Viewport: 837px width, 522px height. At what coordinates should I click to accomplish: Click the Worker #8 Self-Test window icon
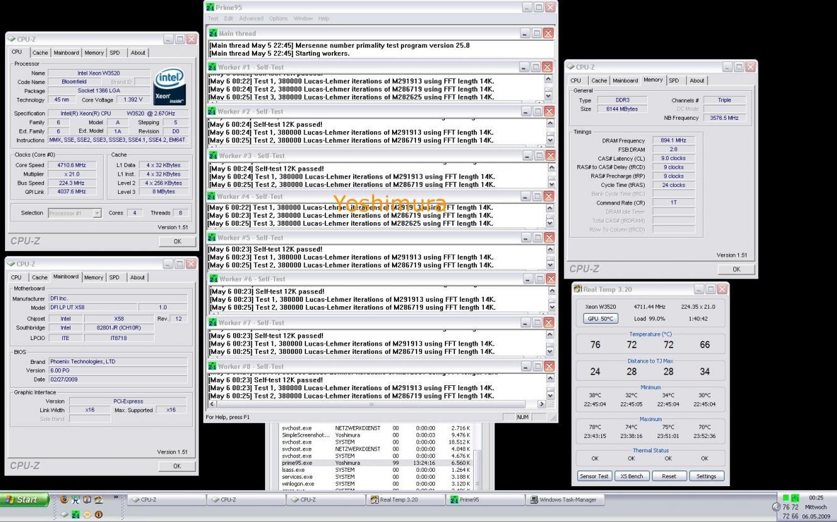click(x=212, y=366)
